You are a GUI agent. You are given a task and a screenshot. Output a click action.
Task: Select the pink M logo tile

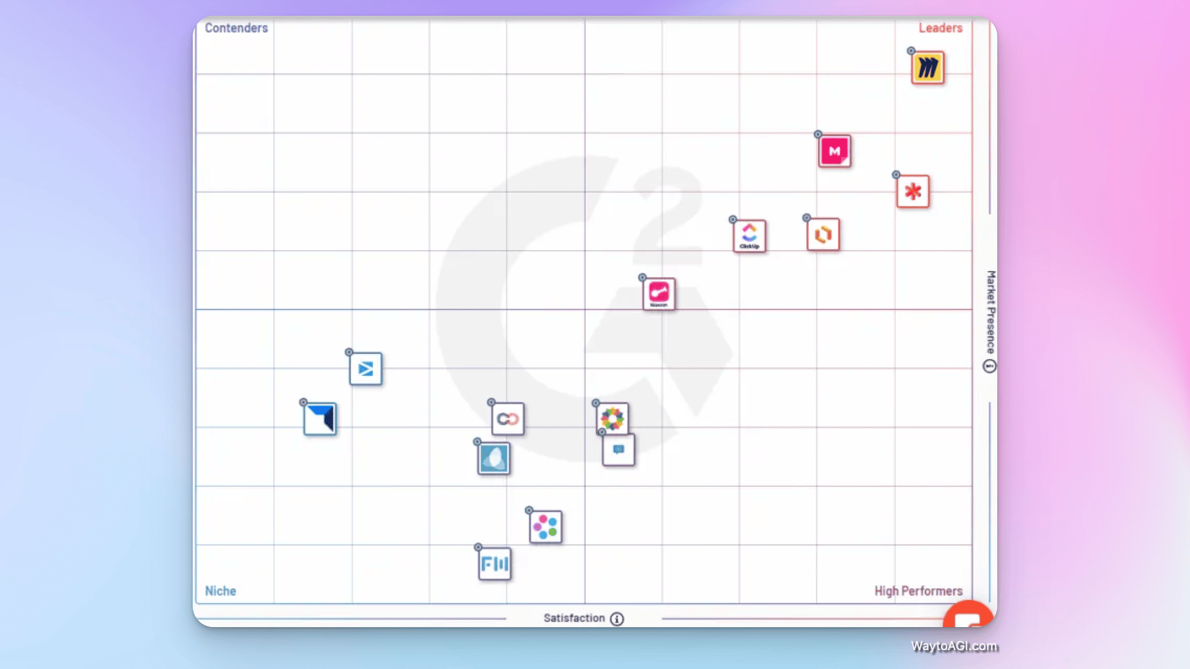click(834, 151)
